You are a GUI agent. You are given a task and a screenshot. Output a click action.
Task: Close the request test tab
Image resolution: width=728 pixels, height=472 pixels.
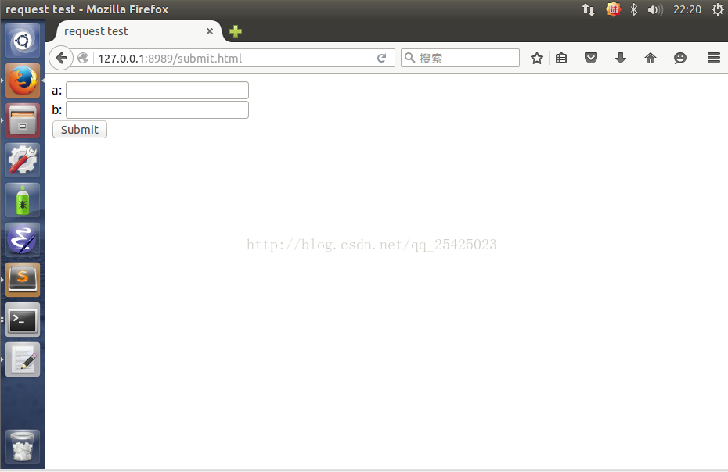(x=210, y=31)
